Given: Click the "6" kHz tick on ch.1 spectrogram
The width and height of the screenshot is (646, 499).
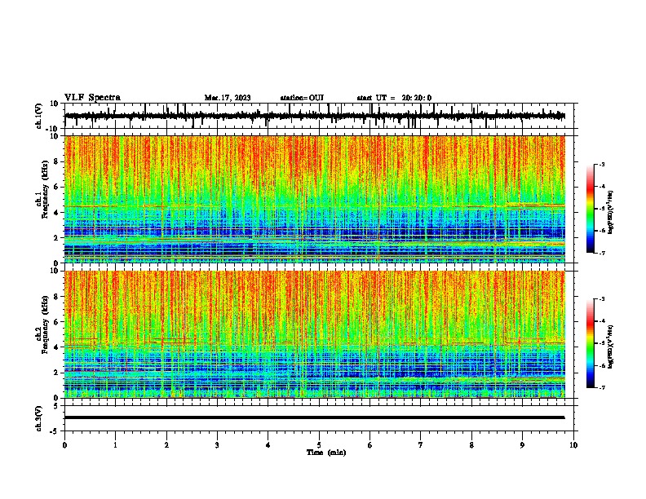Looking at the screenshot, I should click(x=56, y=187).
